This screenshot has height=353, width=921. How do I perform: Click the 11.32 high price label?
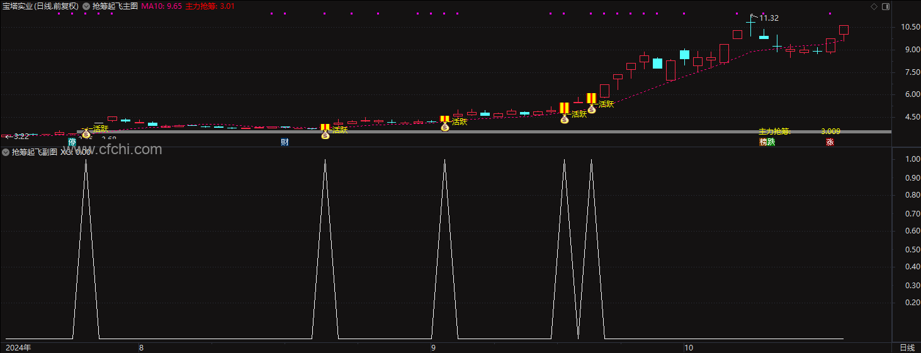(769, 18)
